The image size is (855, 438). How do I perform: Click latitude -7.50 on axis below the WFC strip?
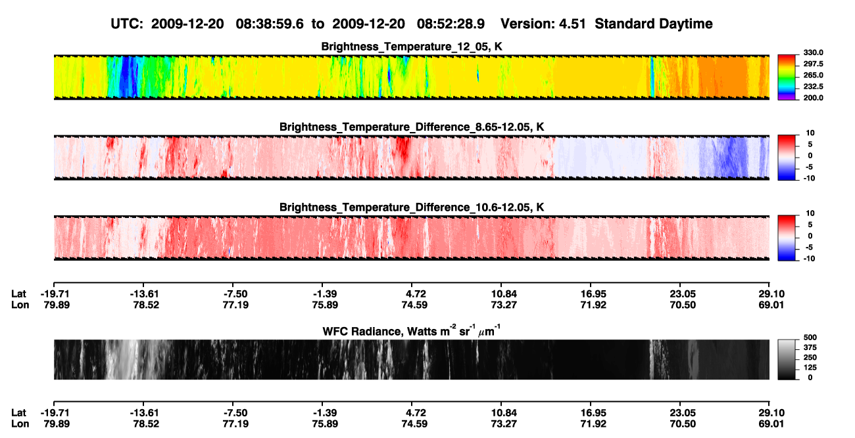[x=232, y=412]
